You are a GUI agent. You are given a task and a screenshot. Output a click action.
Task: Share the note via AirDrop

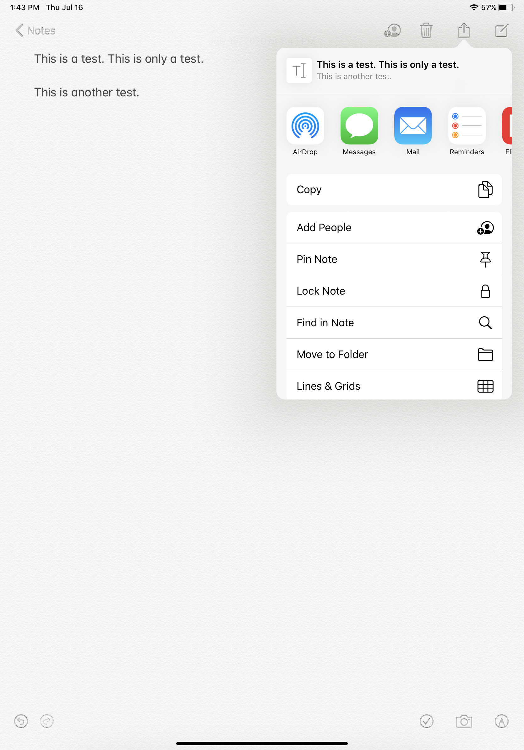[x=305, y=131]
